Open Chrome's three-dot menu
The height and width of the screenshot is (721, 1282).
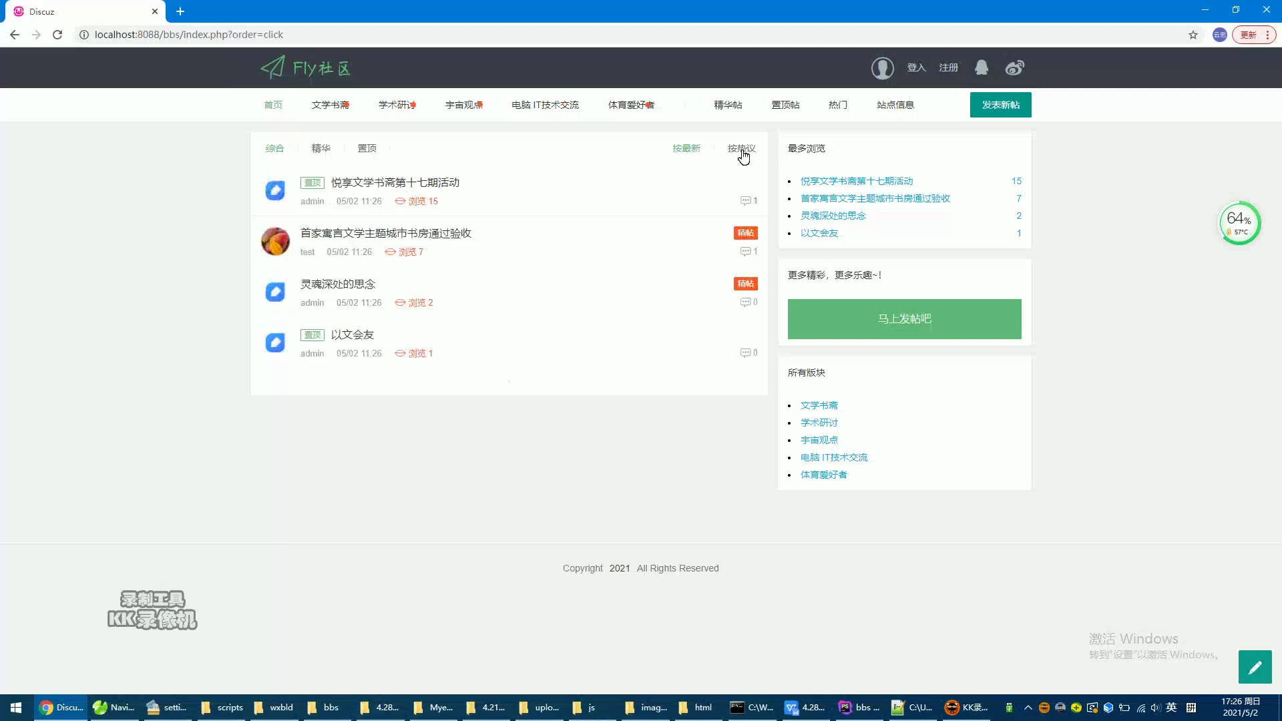[1267, 35]
